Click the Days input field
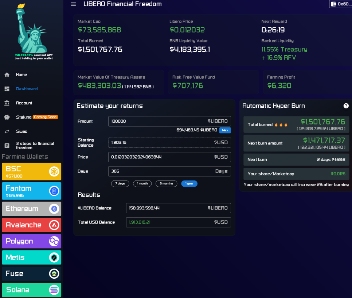 (169, 171)
